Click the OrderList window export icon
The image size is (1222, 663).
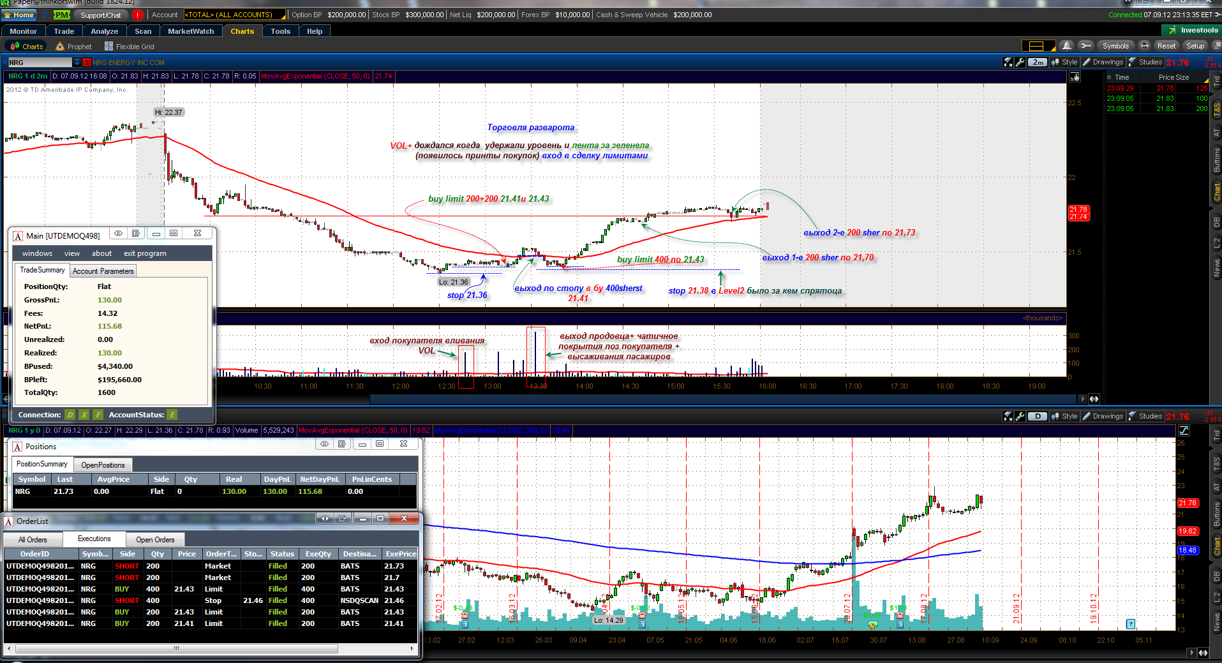(x=342, y=519)
